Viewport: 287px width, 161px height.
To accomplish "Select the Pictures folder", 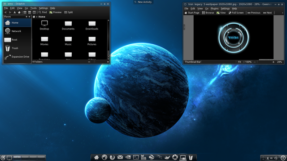I will (x=92, y=41).
